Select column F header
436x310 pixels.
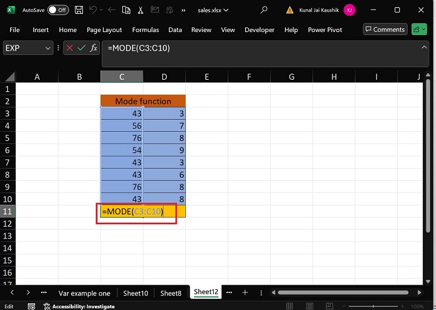[249, 77]
